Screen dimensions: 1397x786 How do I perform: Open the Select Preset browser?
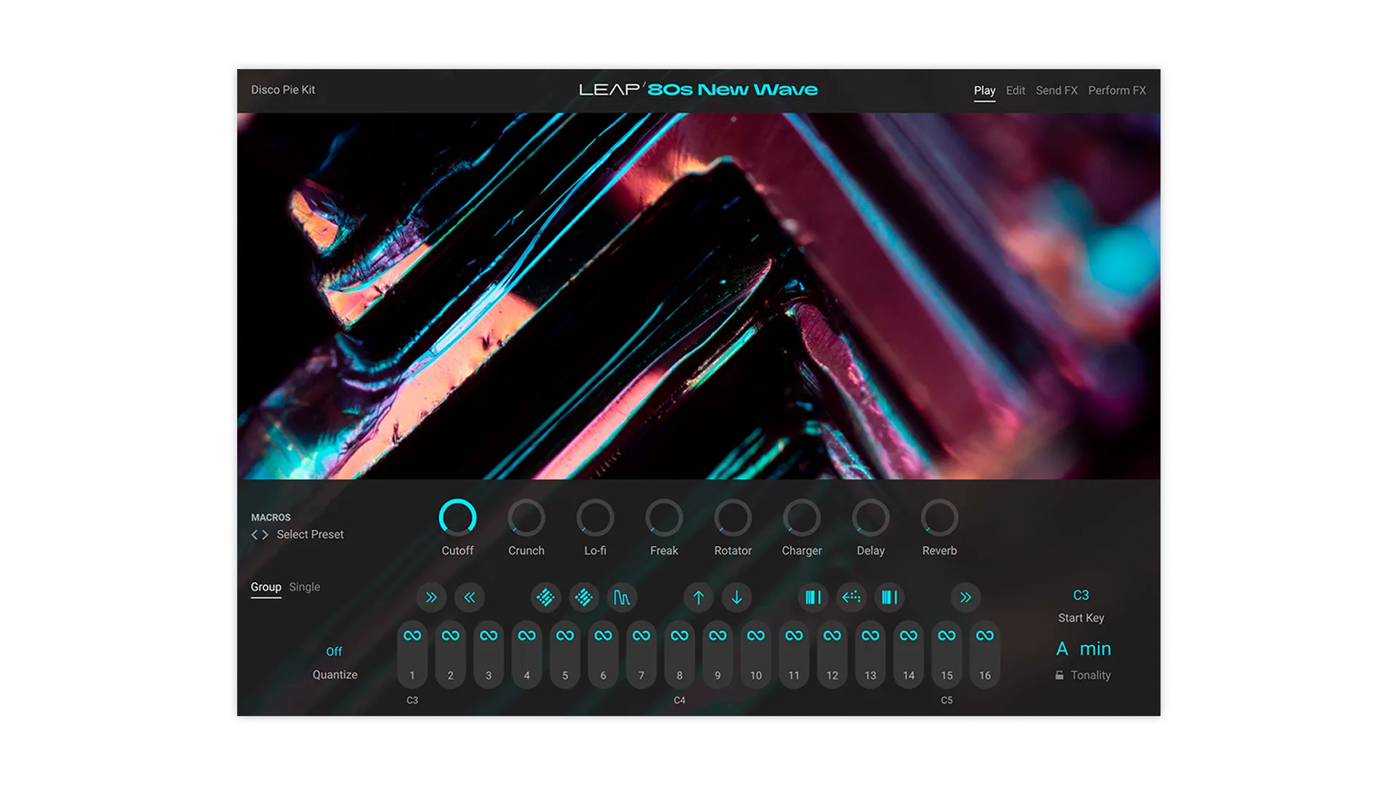pyautogui.click(x=310, y=534)
